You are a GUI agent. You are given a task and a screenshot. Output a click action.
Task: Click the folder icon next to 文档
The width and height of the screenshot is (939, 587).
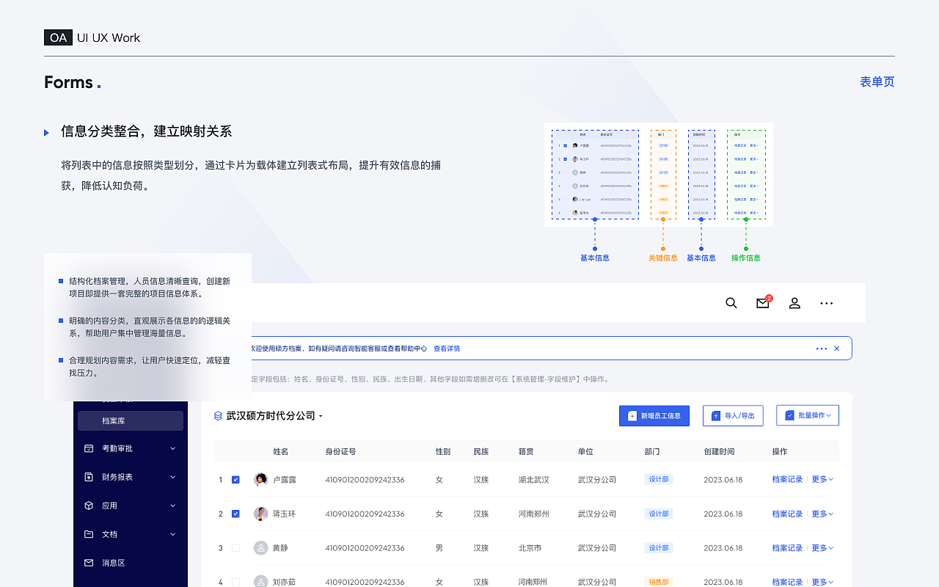(x=89, y=534)
